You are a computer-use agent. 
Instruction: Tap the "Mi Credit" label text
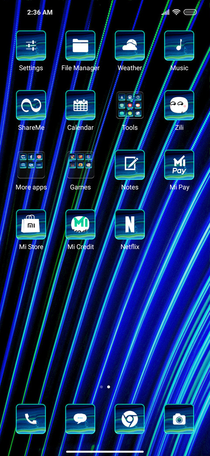[x=80, y=247]
